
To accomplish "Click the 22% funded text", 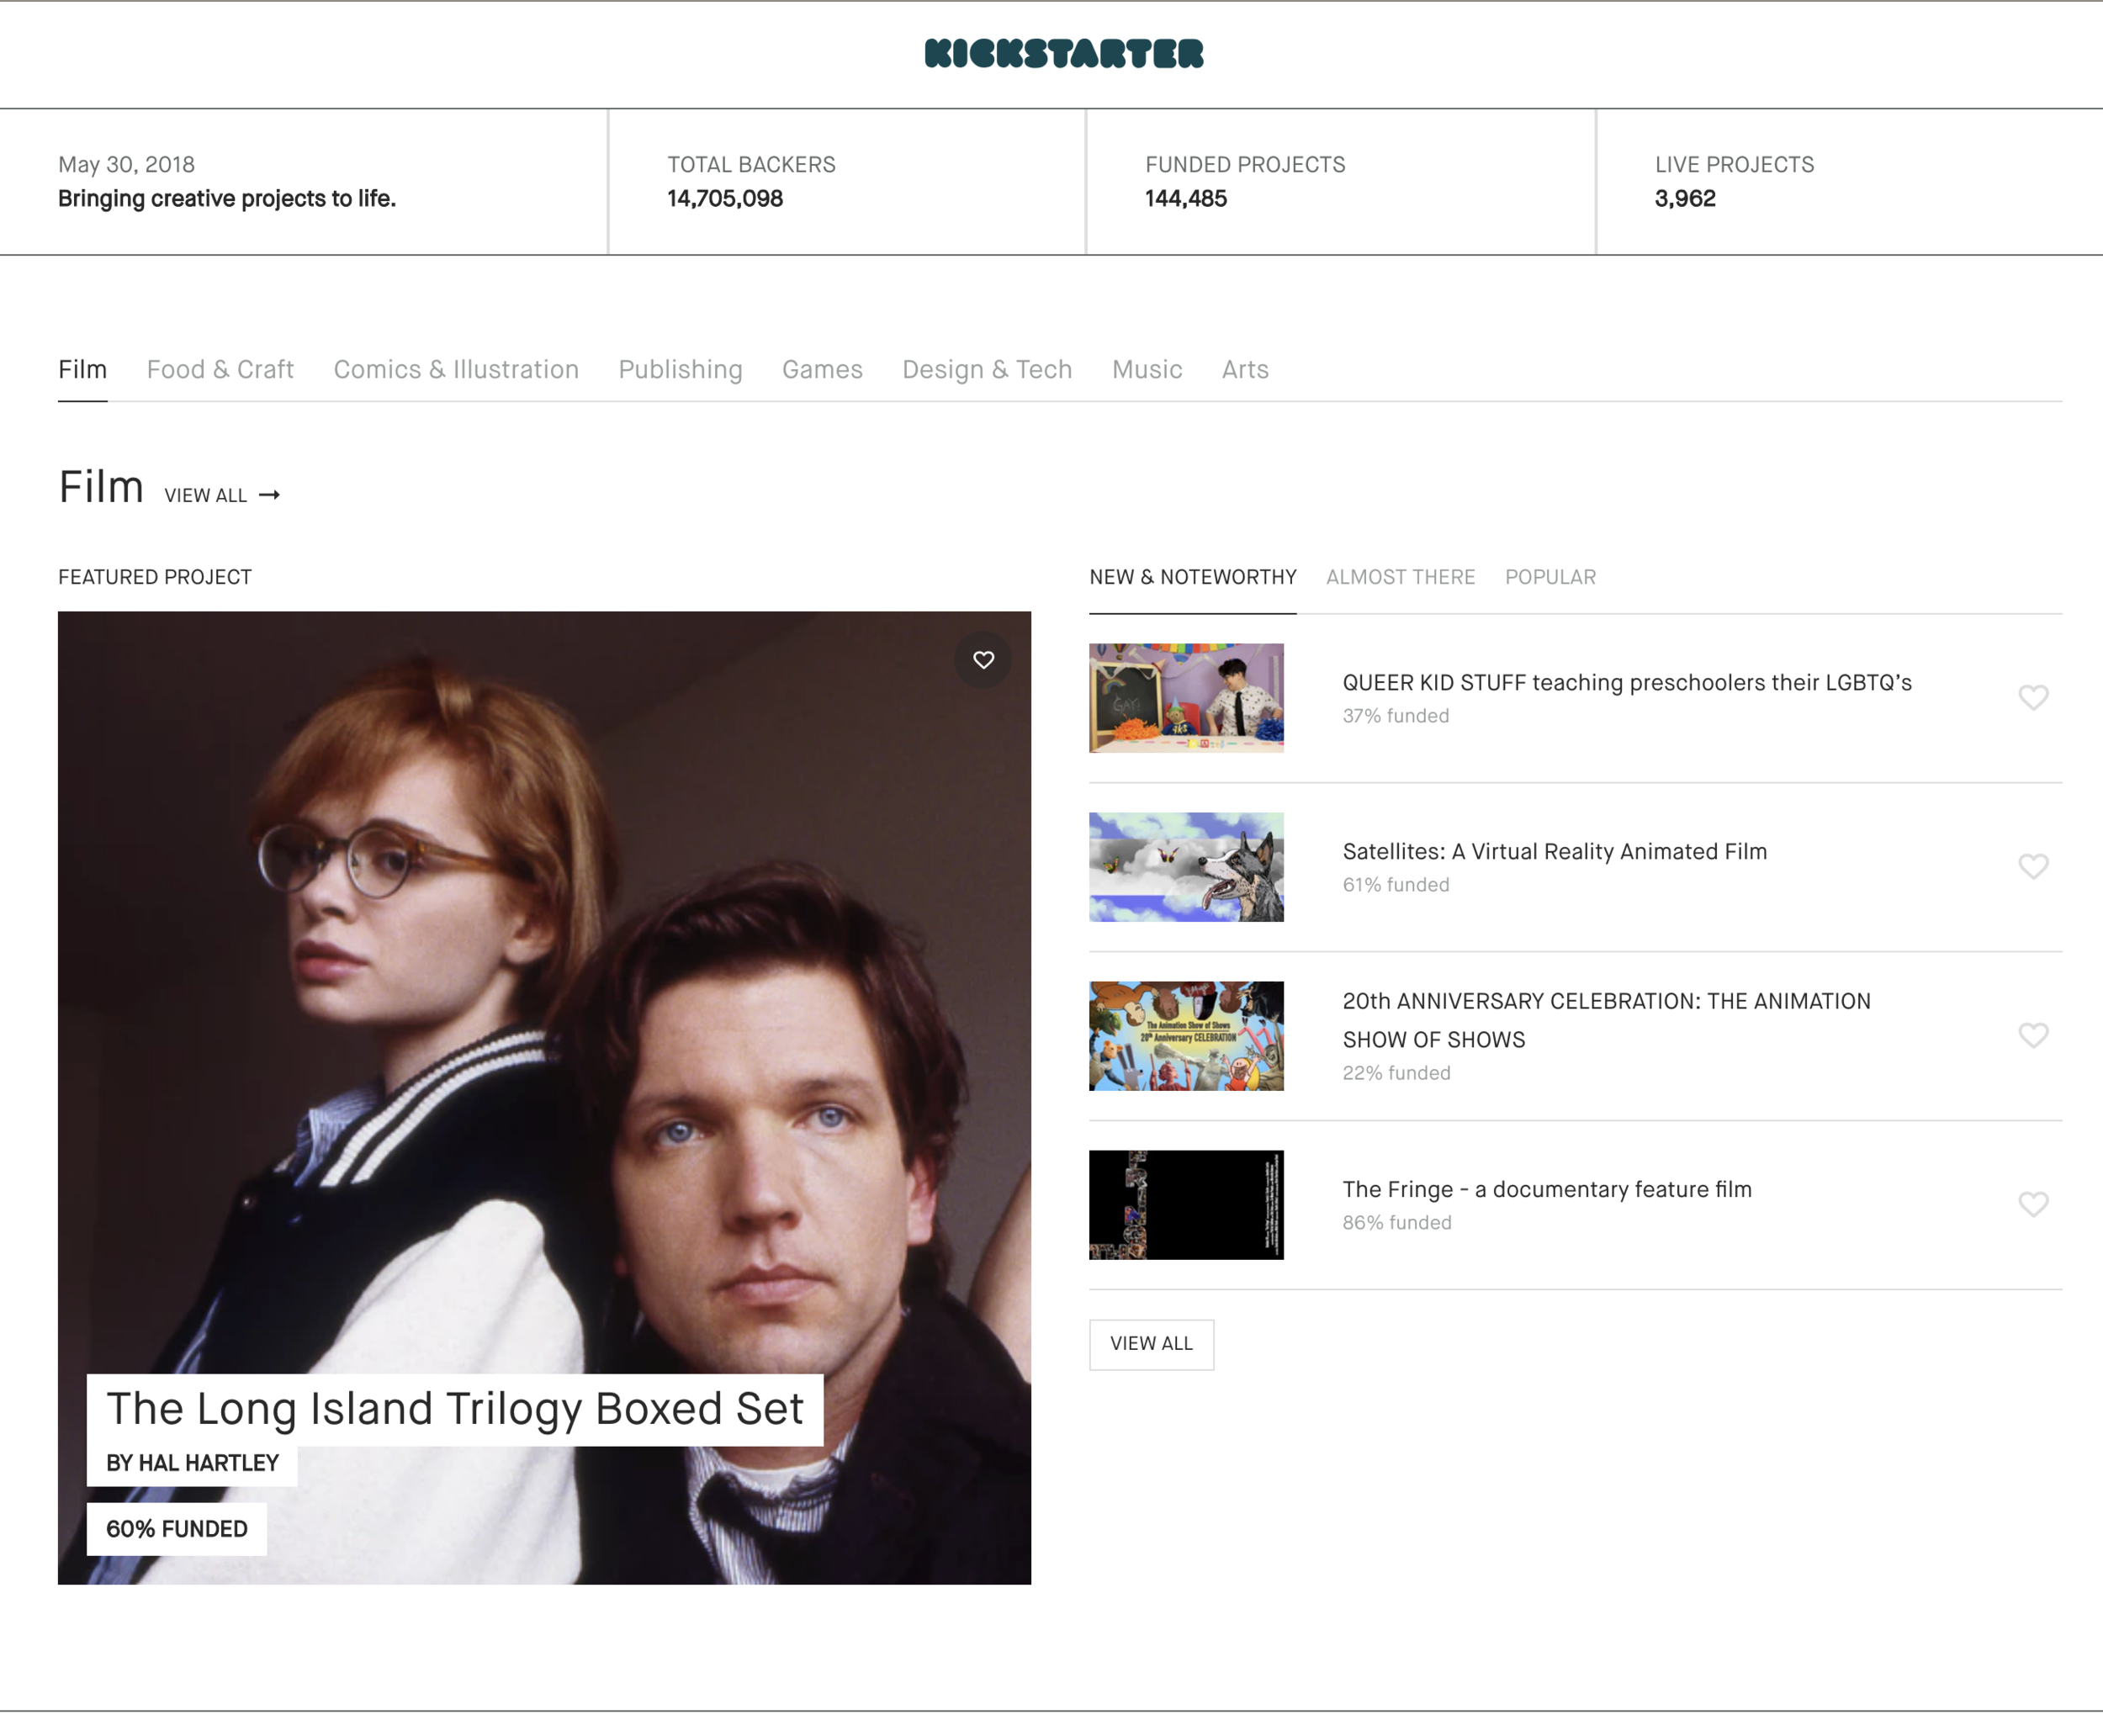I will [1396, 1073].
